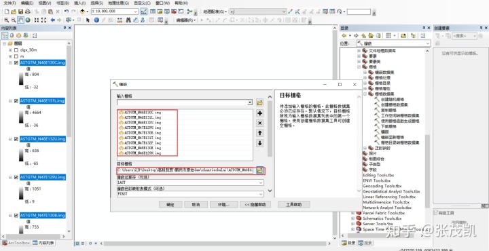Open the map scale 1:10,000,000 dropdown
The width and height of the screenshot is (489, 251).
[x=136, y=12]
